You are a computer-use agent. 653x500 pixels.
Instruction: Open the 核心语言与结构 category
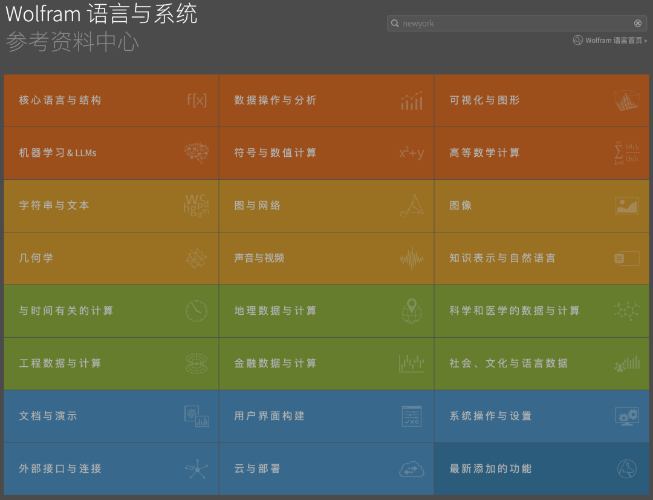click(111, 100)
